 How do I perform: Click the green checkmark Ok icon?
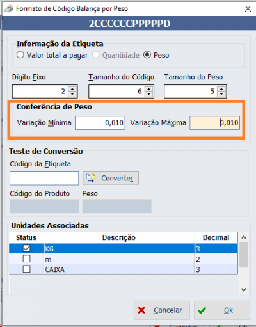(x=202, y=310)
